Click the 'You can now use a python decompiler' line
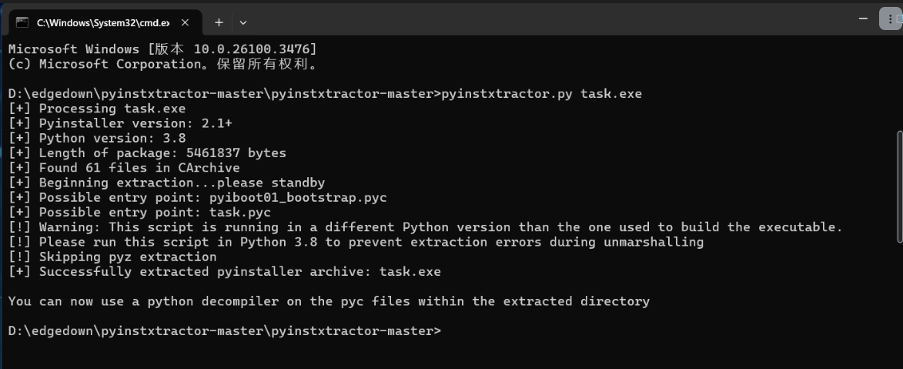 [328, 301]
